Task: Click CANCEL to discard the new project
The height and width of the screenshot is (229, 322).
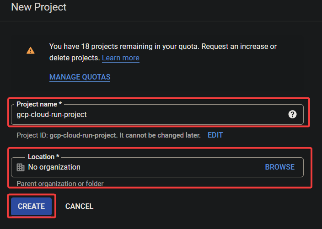Action: 79,206
